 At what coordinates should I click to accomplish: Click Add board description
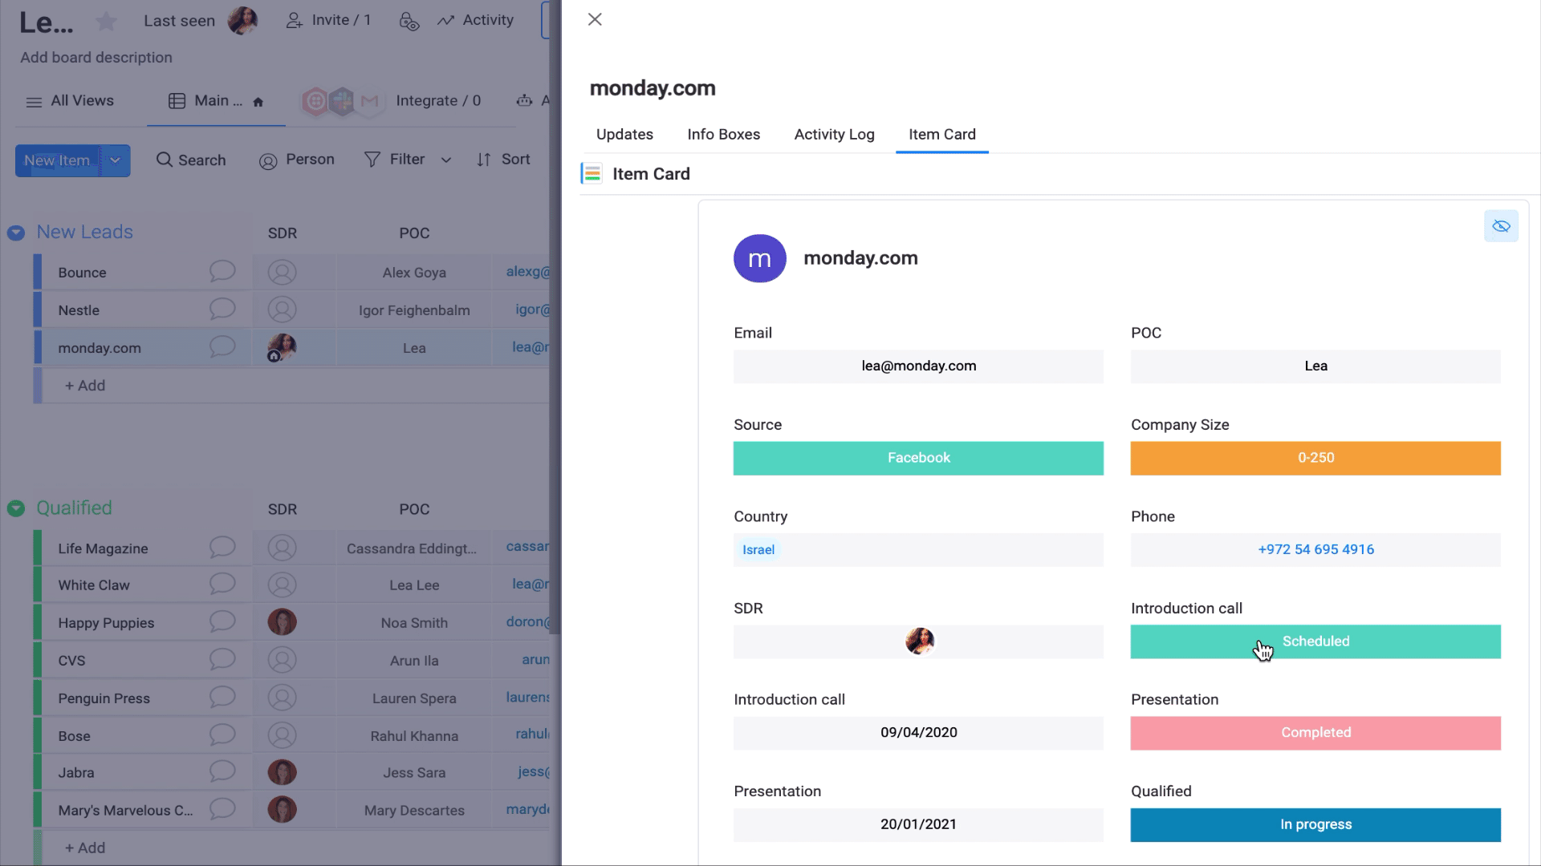point(96,58)
